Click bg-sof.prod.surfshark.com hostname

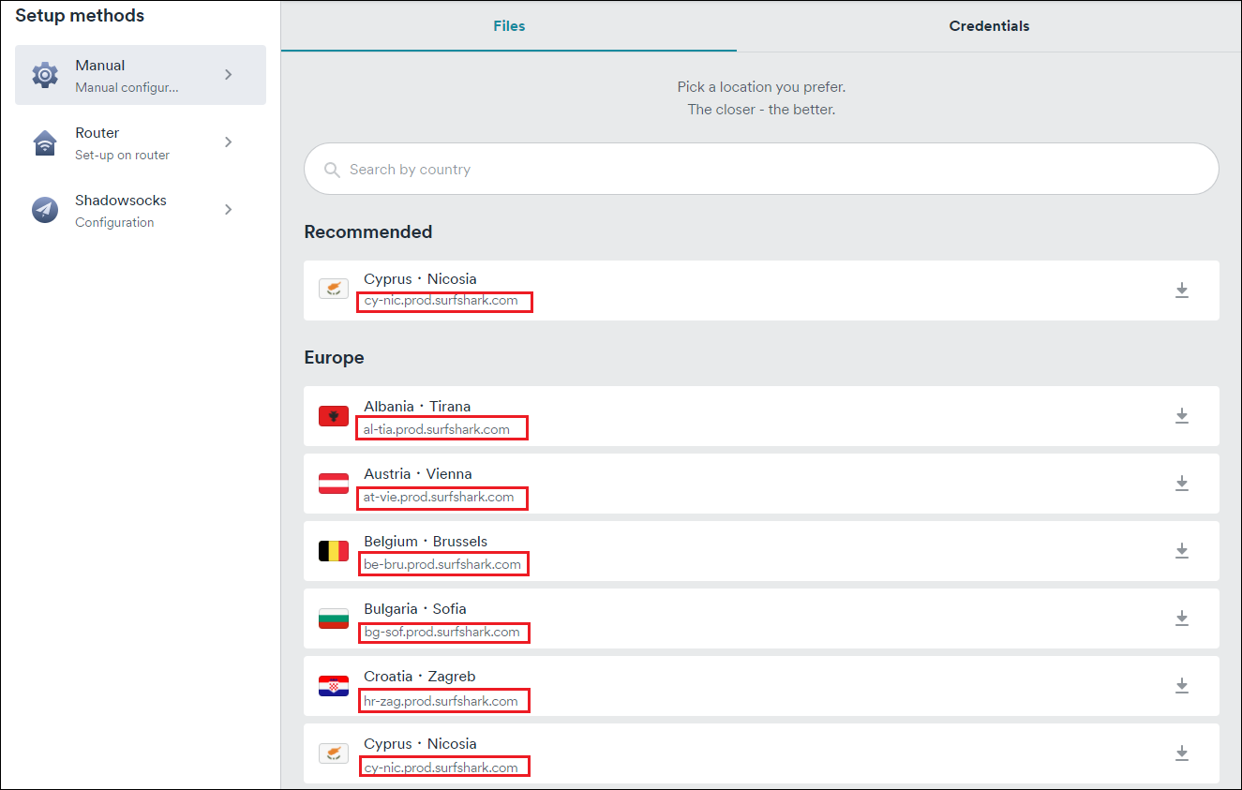coord(441,632)
